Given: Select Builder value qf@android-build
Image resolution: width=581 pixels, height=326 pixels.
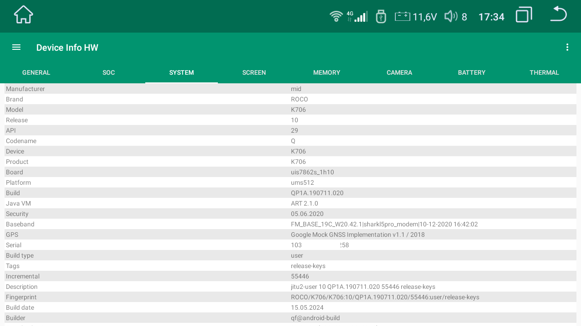Looking at the screenshot, I should (315, 318).
